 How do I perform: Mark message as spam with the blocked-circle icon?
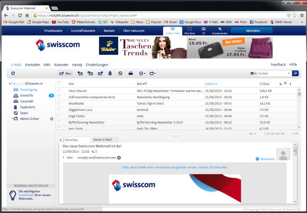[x=120, y=73]
